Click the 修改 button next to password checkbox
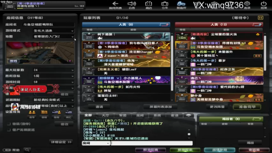272x153 pixels. coord(64,124)
